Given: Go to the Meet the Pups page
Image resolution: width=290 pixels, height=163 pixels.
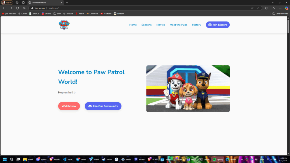Looking at the screenshot, I should point(178,25).
